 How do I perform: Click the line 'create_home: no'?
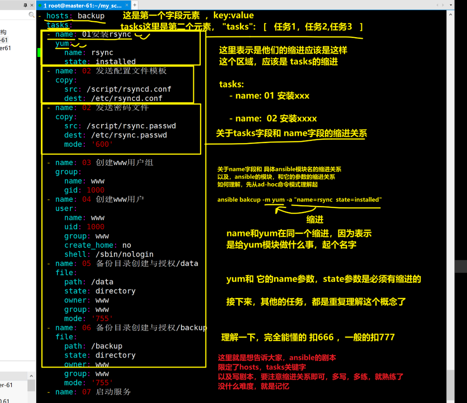point(98,245)
